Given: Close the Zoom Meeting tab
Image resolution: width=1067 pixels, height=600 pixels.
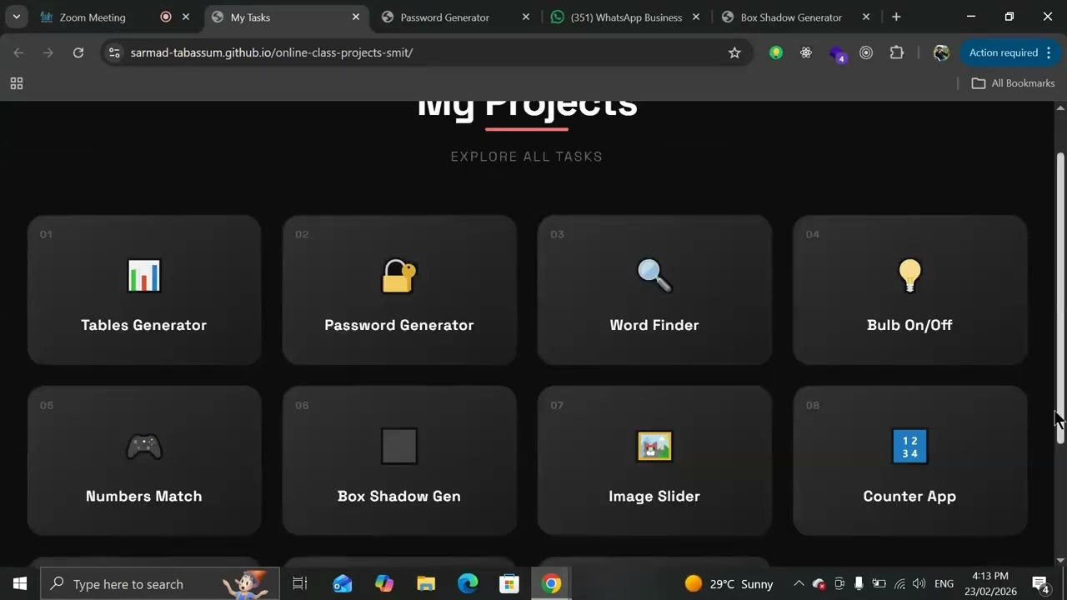Looking at the screenshot, I should pos(186,17).
